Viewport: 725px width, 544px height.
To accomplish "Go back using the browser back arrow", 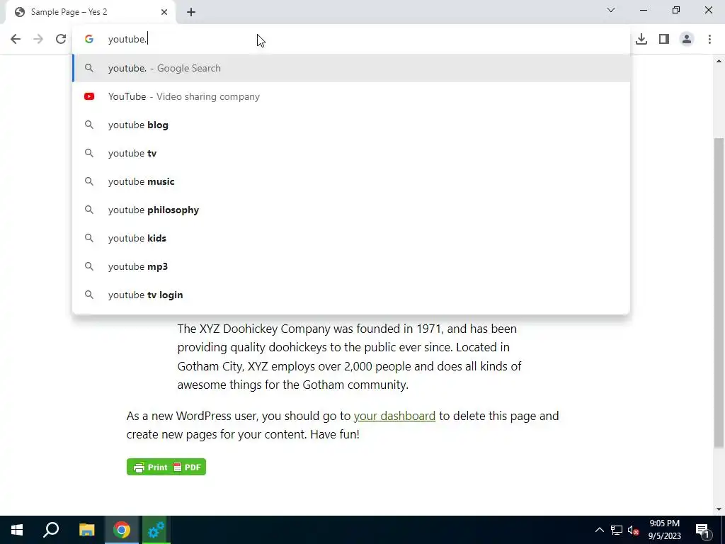I will tap(16, 39).
